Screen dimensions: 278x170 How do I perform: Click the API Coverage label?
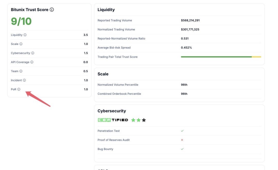[20, 62]
